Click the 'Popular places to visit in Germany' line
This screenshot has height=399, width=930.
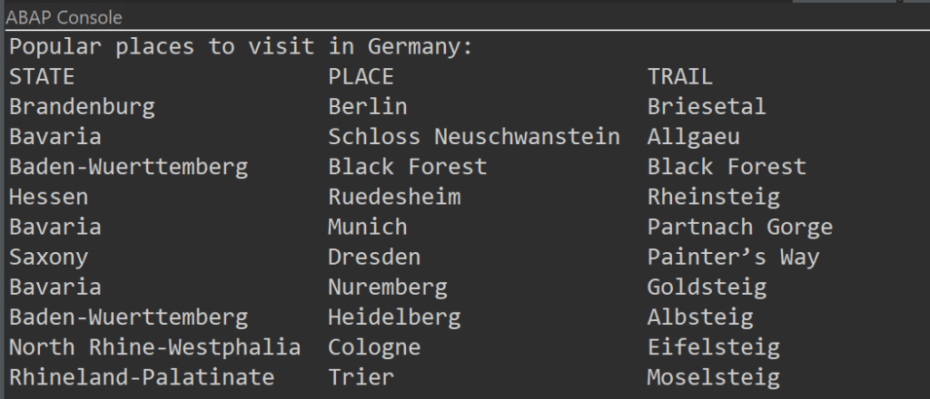[x=242, y=46]
